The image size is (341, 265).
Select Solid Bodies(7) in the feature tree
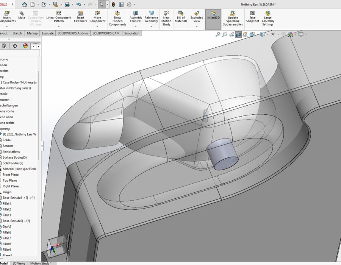coord(13,163)
